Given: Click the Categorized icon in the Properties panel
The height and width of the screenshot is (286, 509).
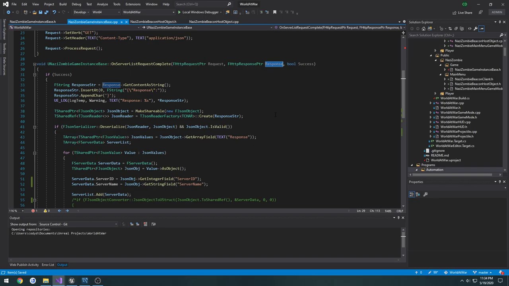Looking at the screenshot, I should (412, 194).
